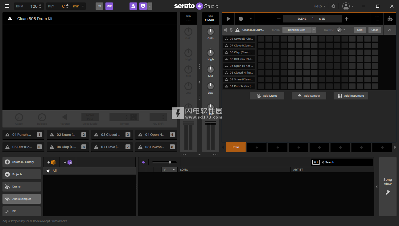This screenshot has width=399, height=226.
Task: Select the All... library row
Action: [89, 171]
